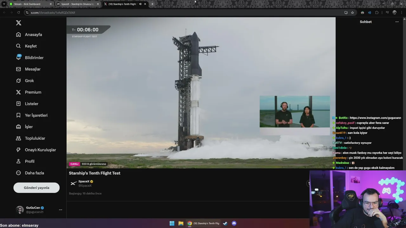Open the Extensions puzzle menu
Screen dimensions: 406x228
(x=377, y=13)
